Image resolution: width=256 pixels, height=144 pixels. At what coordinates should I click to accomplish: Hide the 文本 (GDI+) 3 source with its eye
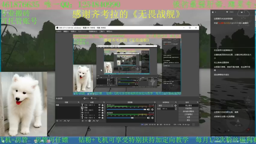(100, 105)
